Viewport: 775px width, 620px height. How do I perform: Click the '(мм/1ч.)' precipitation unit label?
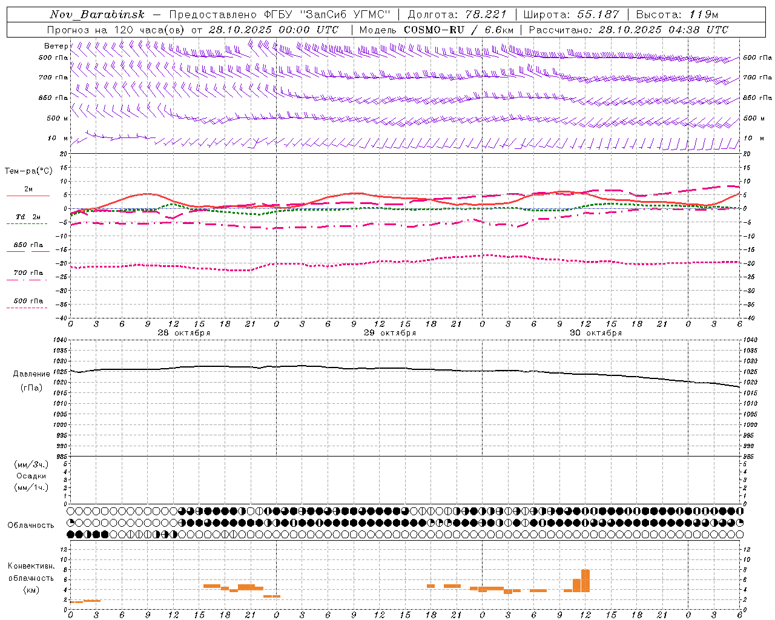(x=31, y=487)
